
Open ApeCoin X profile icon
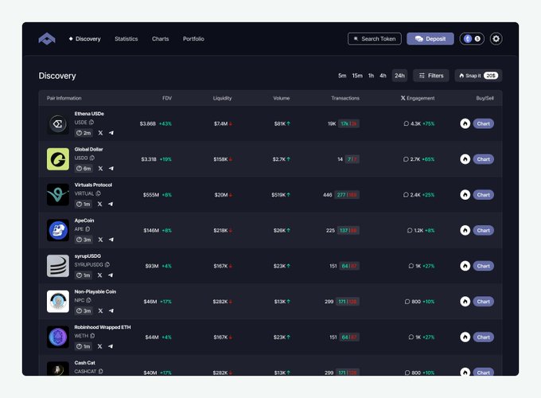pyautogui.click(x=100, y=240)
